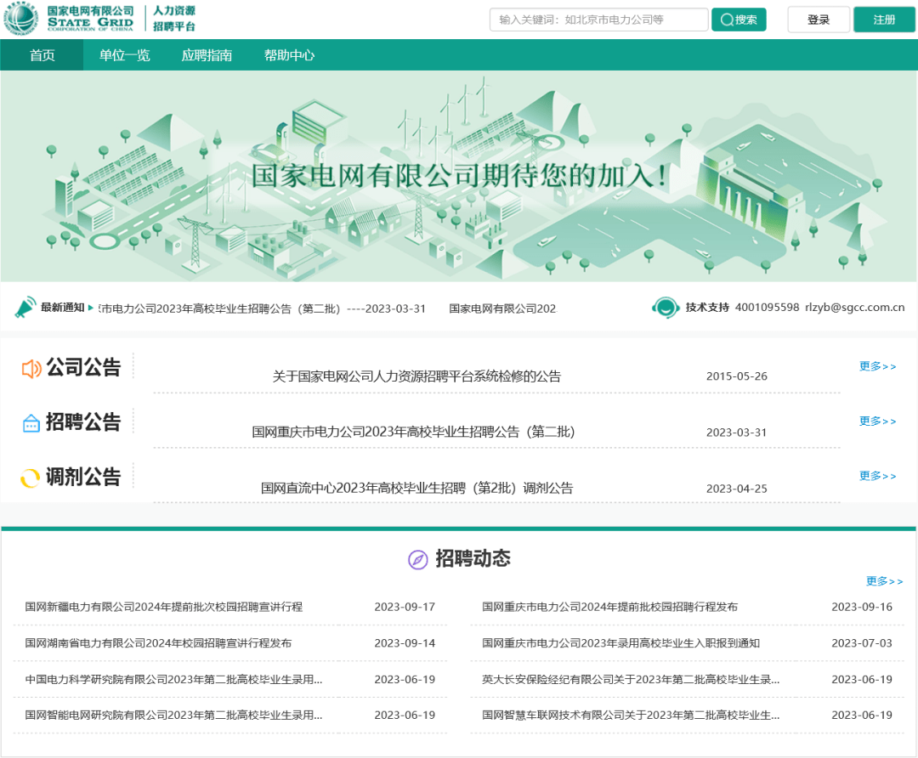Click the date 2023-09-14
The width and height of the screenshot is (918, 758).
click(405, 643)
